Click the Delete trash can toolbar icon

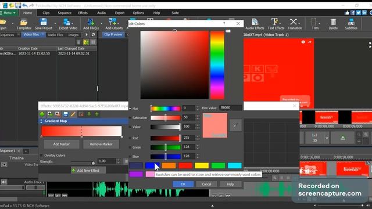333,22
